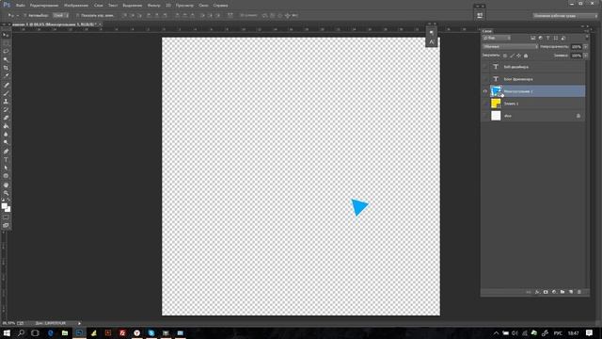Screen dimensions: 602x339
Task: Create a new layer group
Action: (x=562, y=292)
